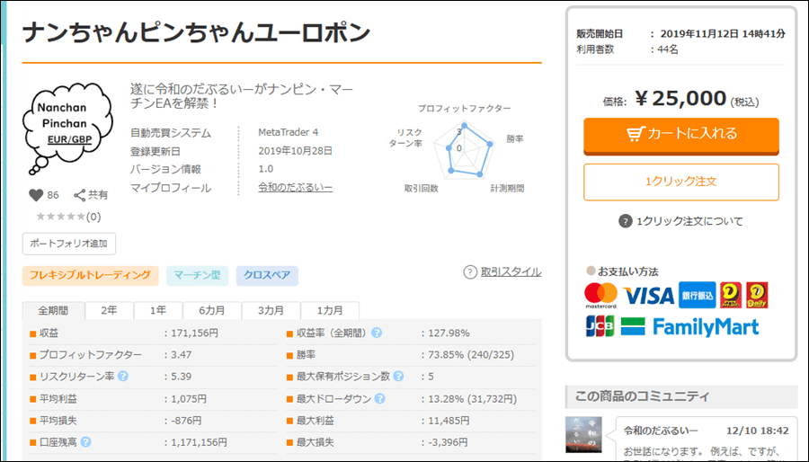
Task: Select the 全期間 tab
Action: [x=53, y=310]
